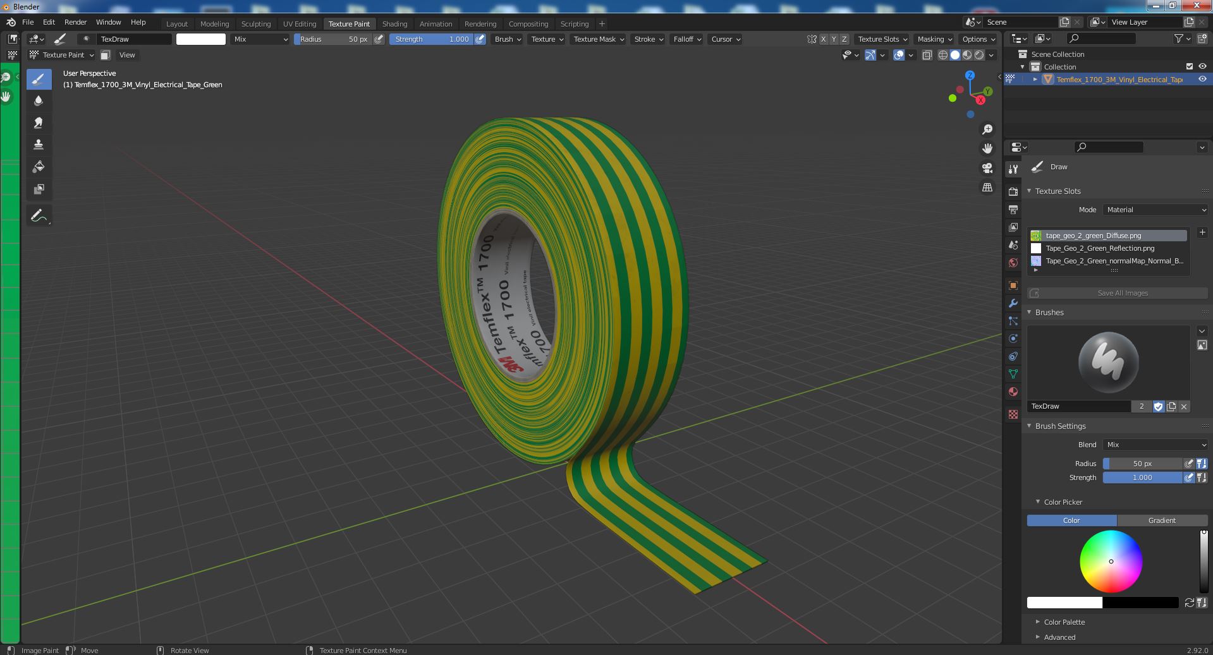Toggle Y symmetry mirror
Screen dimensions: 1213x655
coord(834,39)
